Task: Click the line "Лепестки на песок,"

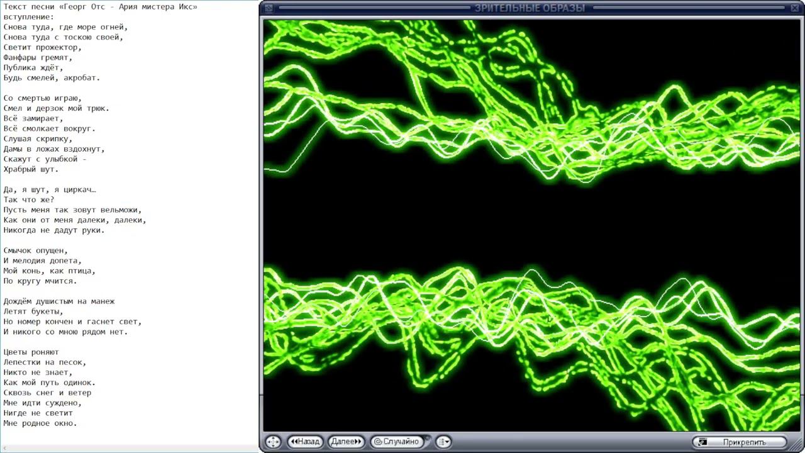Action: [x=45, y=362]
